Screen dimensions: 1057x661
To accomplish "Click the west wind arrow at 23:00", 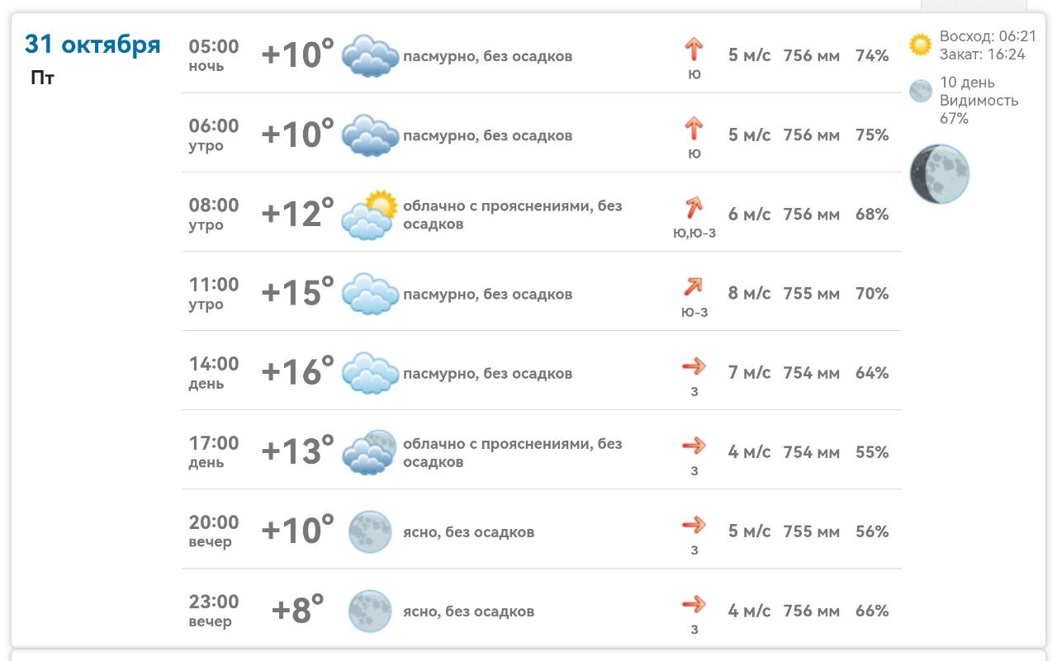I will (694, 604).
